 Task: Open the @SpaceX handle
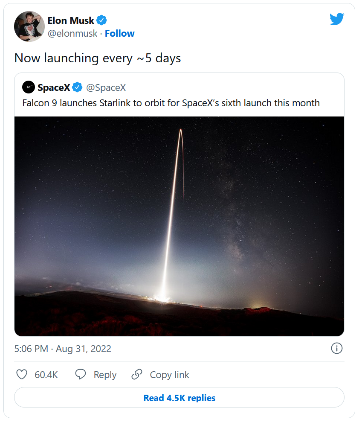[x=106, y=87]
